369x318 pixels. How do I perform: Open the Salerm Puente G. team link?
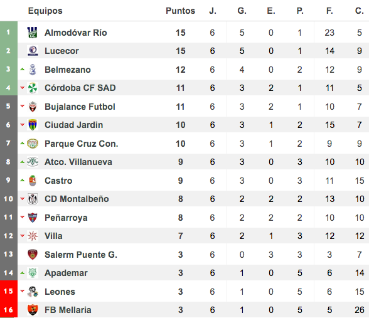(x=81, y=255)
